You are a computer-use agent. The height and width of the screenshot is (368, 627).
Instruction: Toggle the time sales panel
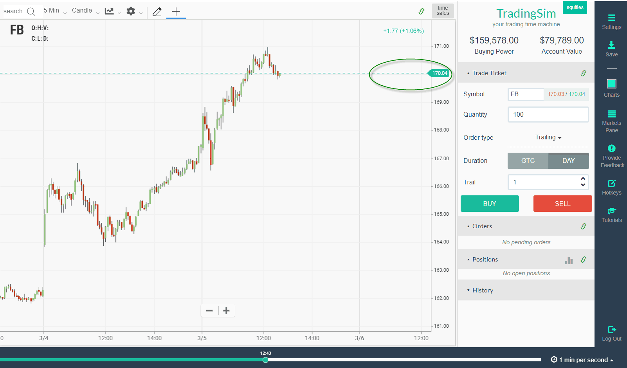[442, 11]
